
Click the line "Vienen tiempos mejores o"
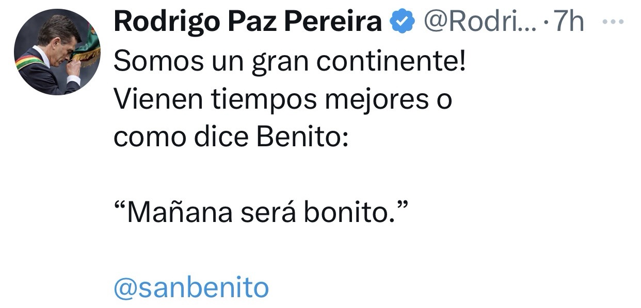(x=283, y=100)
